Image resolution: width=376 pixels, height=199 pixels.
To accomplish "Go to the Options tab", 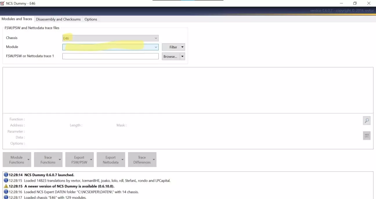I will tap(91, 19).
